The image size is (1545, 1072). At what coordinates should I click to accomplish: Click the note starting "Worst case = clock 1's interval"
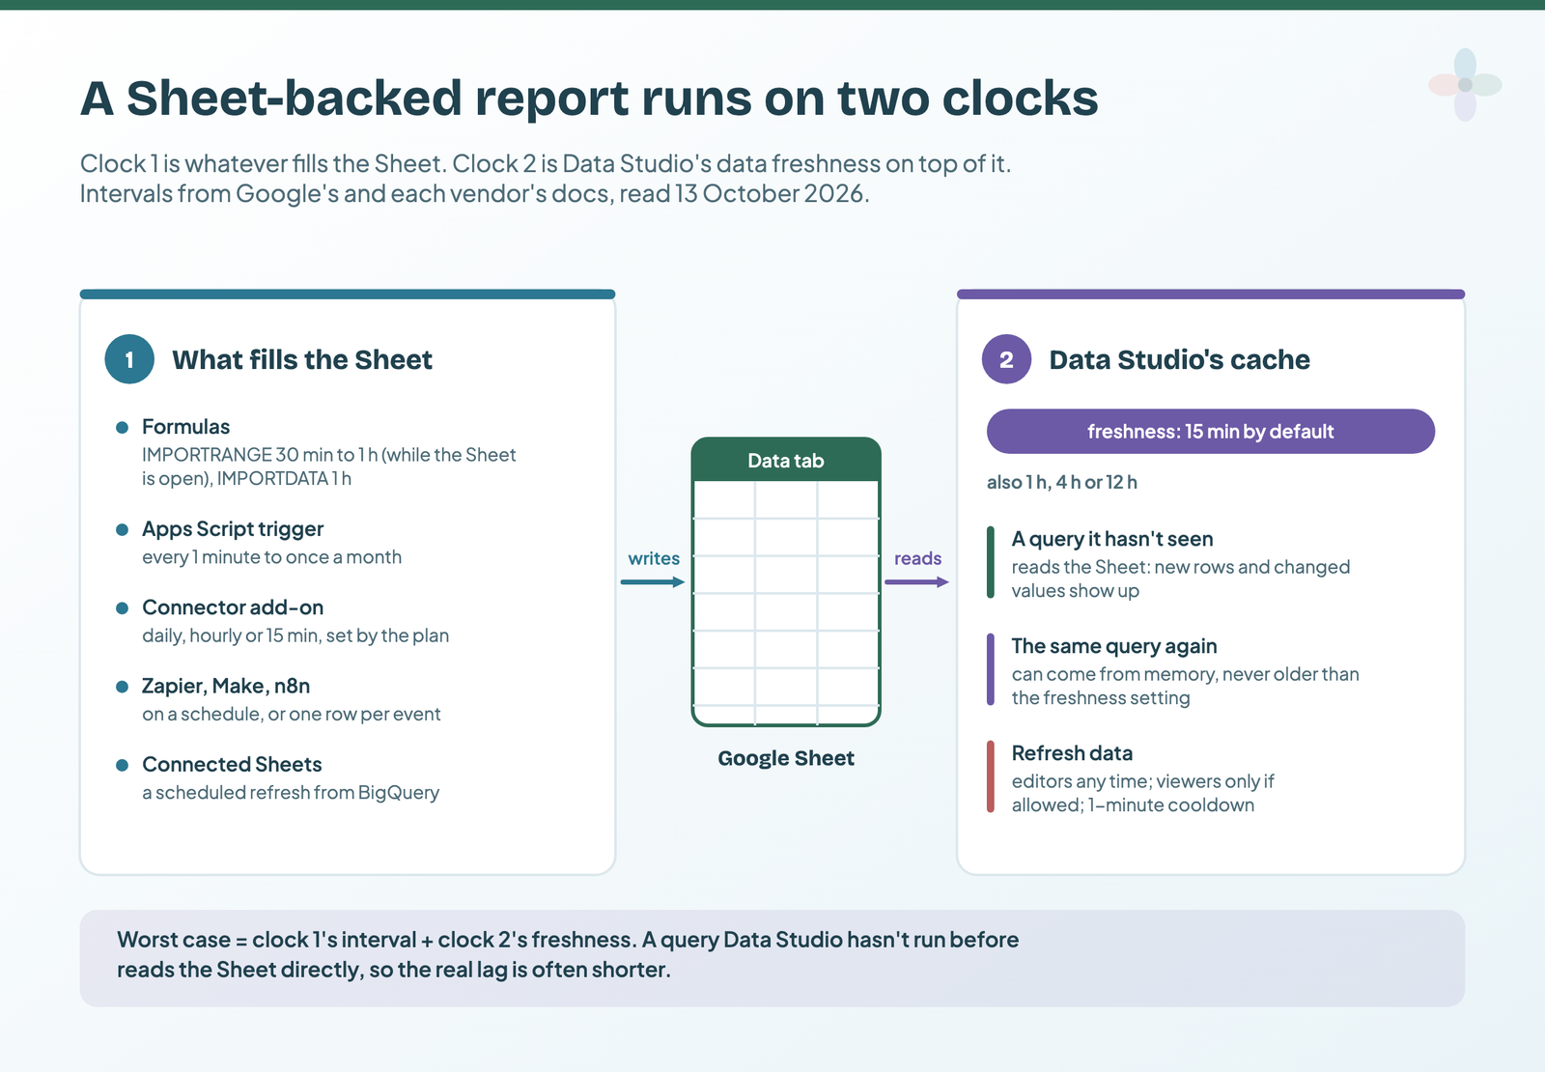click(568, 954)
